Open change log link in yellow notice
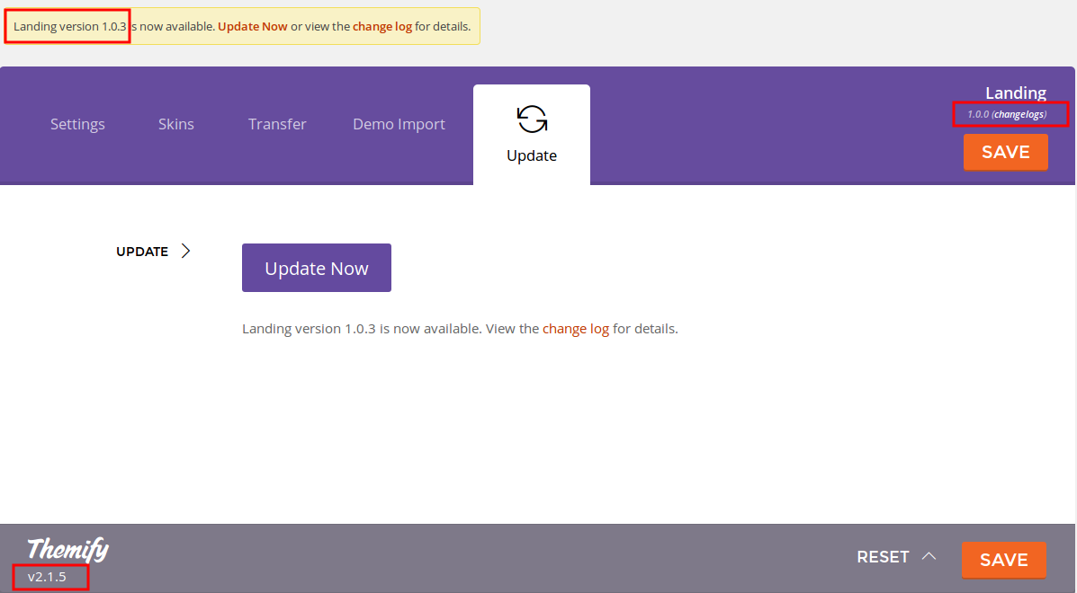Image resolution: width=1077 pixels, height=593 pixels. (381, 26)
